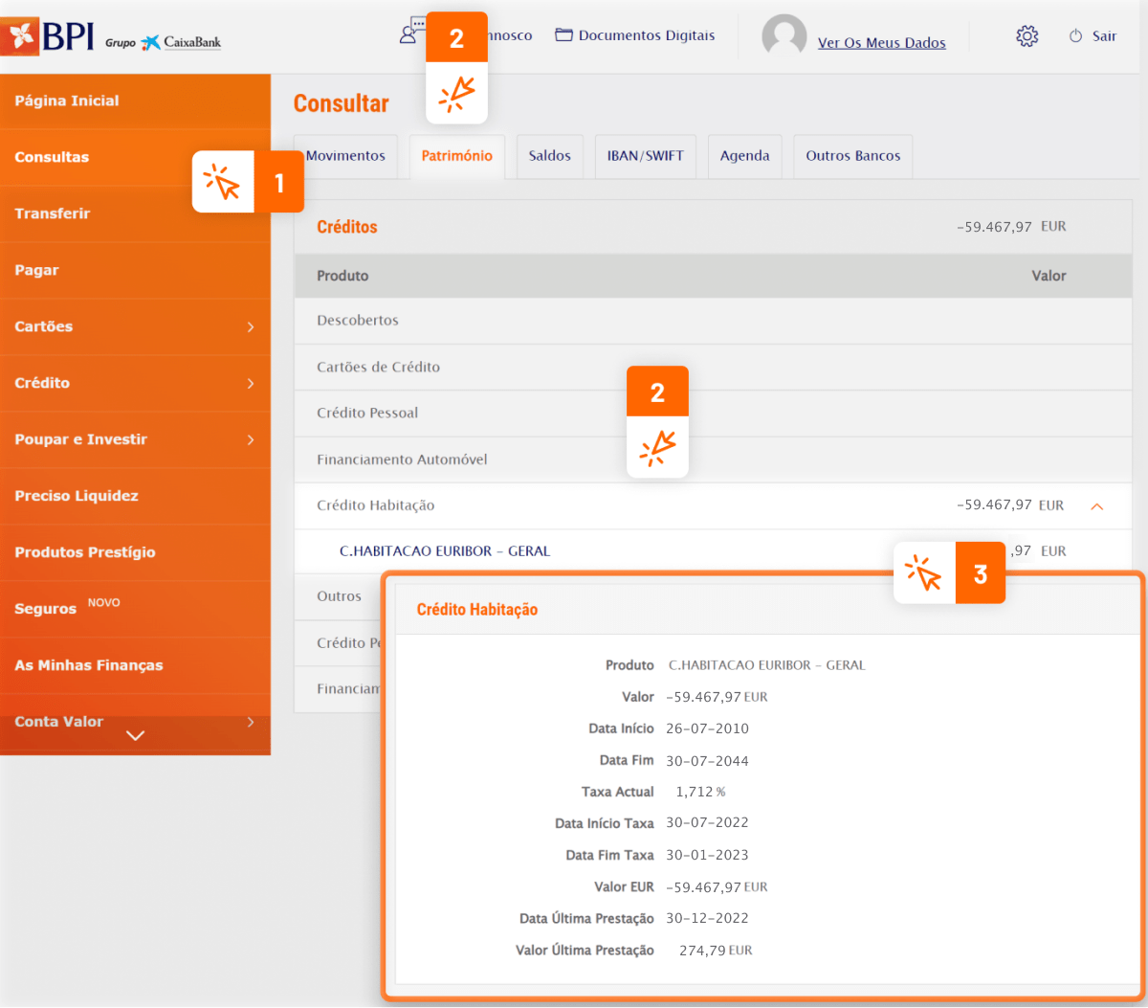
Task: Open Seguros NOVO menu item
Action: [x=135, y=610]
